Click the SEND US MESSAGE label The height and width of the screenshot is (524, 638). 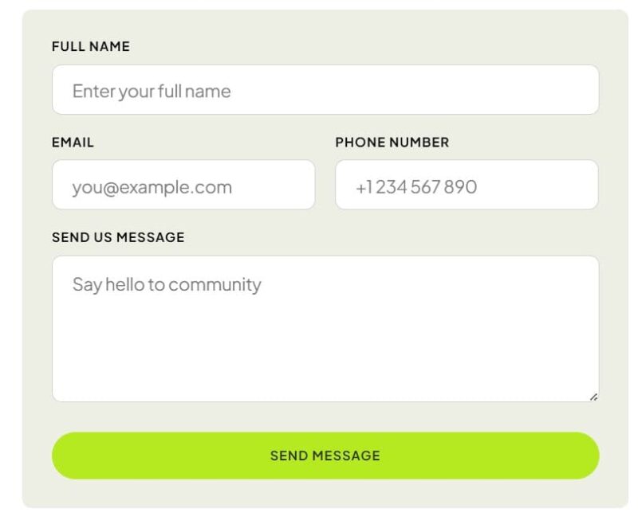point(118,237)
